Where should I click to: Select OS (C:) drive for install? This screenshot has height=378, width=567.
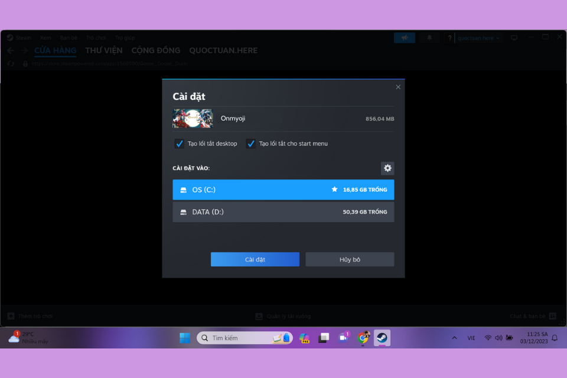(x=283, y=190)
